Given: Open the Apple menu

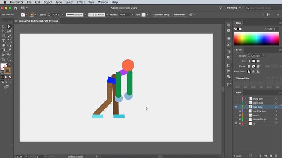Looking at the screenshot, I should pyautogui.click(x=5, y=2).
